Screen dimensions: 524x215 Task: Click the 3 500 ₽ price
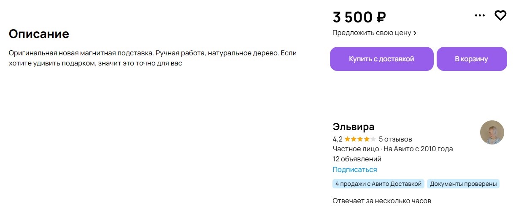click(359, 17)
